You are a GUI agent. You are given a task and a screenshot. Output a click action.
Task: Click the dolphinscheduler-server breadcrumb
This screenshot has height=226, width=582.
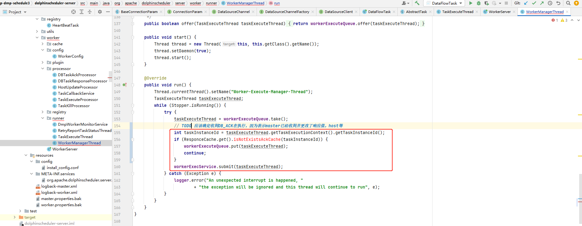(55, 3)
